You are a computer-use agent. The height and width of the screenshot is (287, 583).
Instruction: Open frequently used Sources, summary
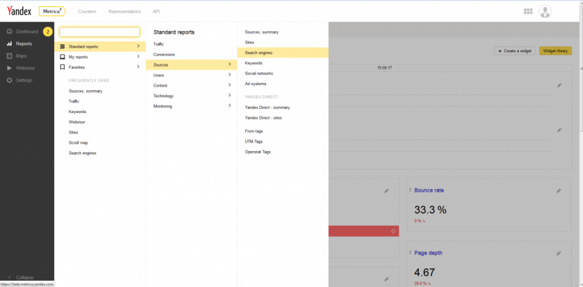(x=85, y=91)
